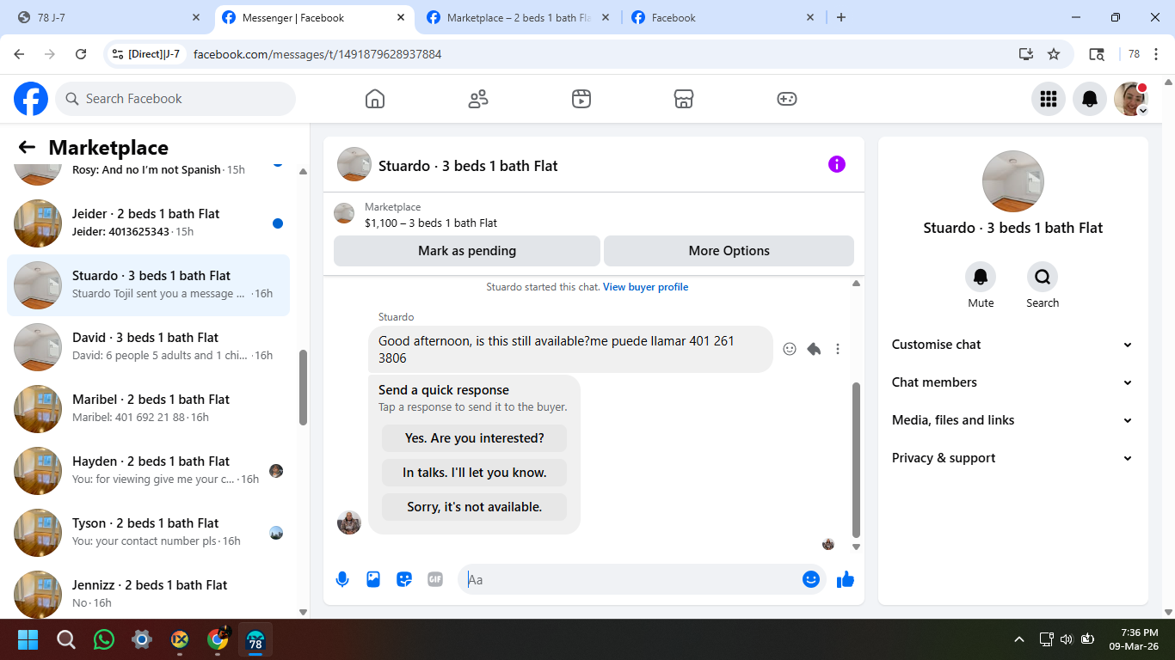The image size is (1175, 660).
Task: Open more options for Stuardo's message
Action: (838, 349)
